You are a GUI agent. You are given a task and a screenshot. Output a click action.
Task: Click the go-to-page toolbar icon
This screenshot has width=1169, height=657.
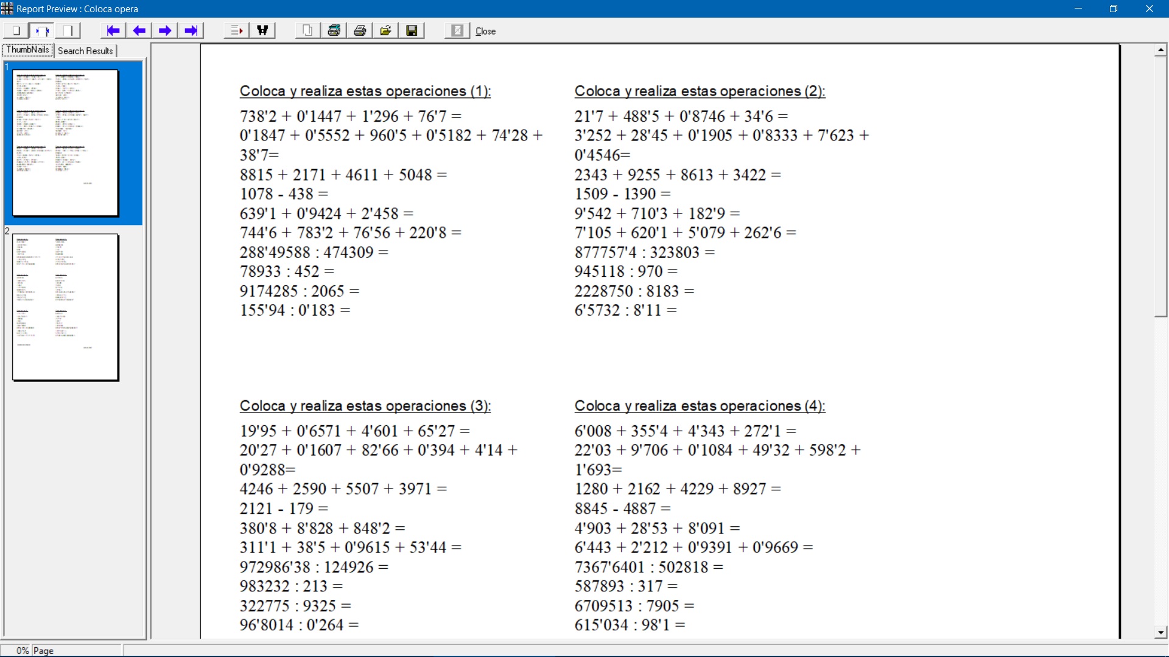(x=236, y=30)
